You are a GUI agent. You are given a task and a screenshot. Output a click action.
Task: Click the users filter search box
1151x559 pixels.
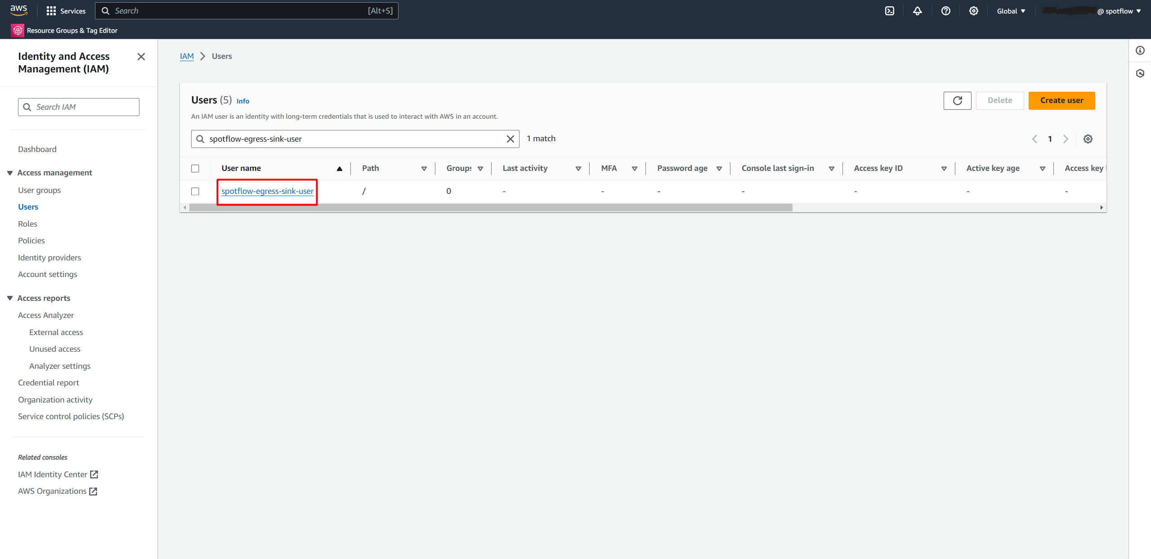point(355,139)
